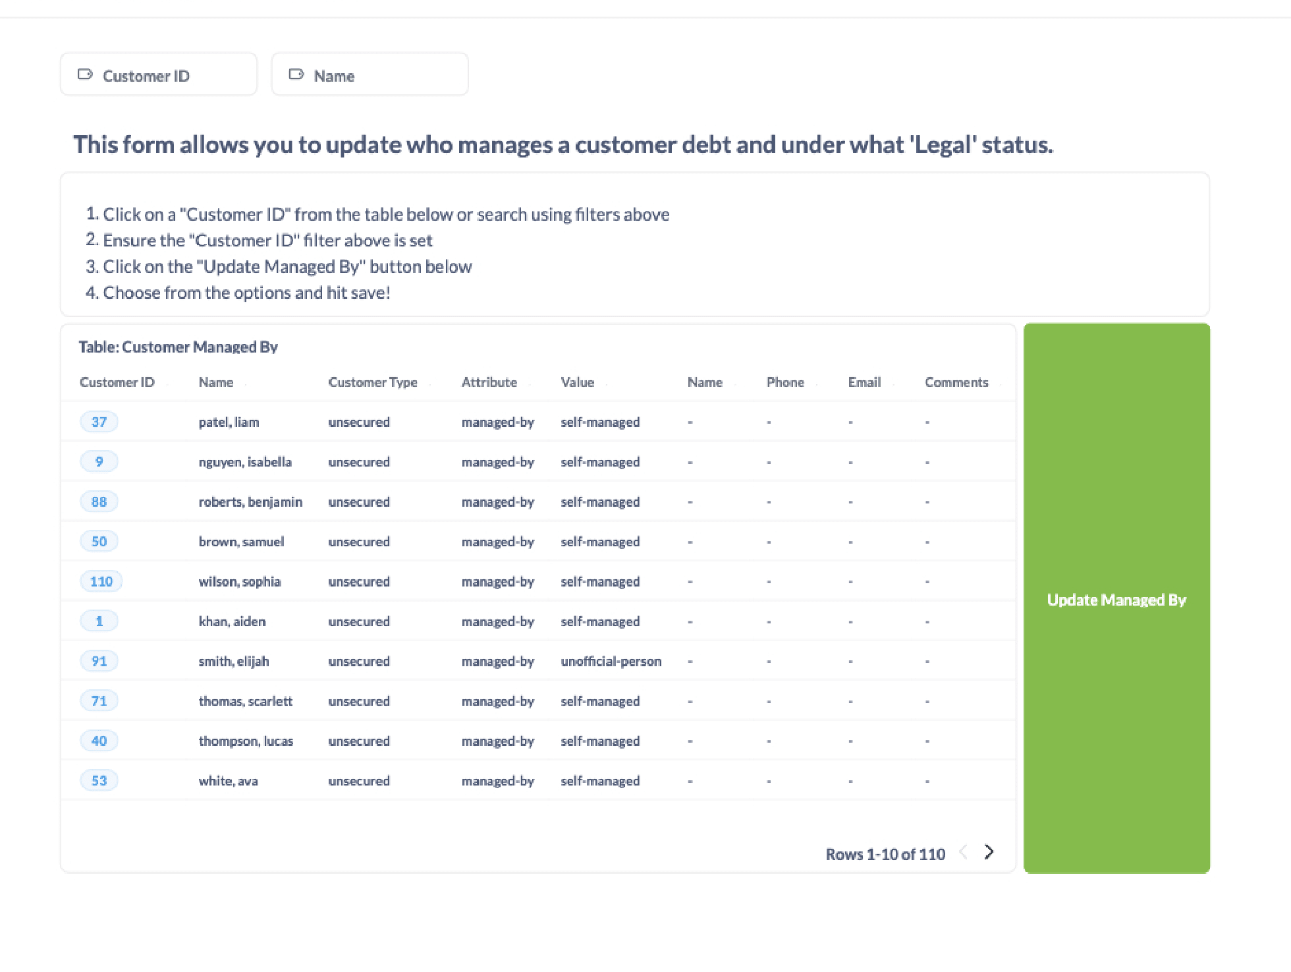Select customer ID 110
The width and height of the screenshot is (1291, 972).
tap(101, 581)
